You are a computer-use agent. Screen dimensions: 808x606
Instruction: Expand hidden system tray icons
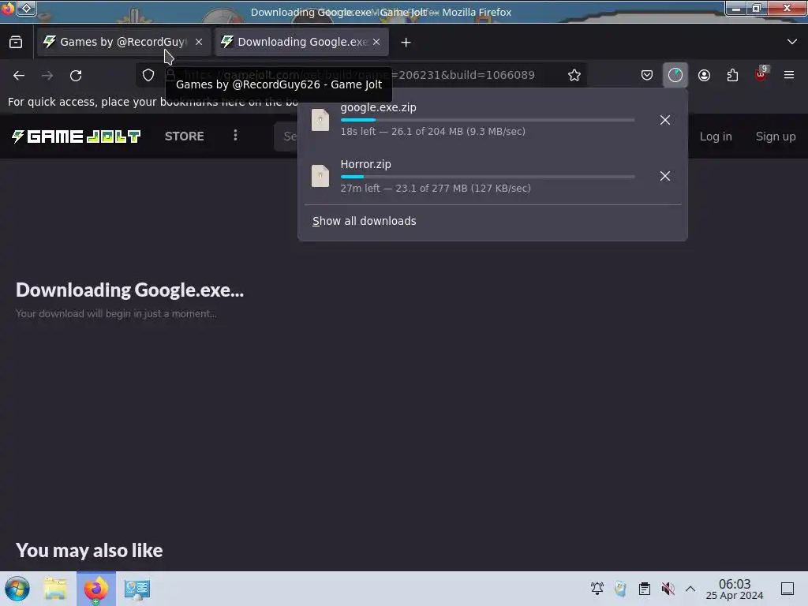click(x=690, y=589)
